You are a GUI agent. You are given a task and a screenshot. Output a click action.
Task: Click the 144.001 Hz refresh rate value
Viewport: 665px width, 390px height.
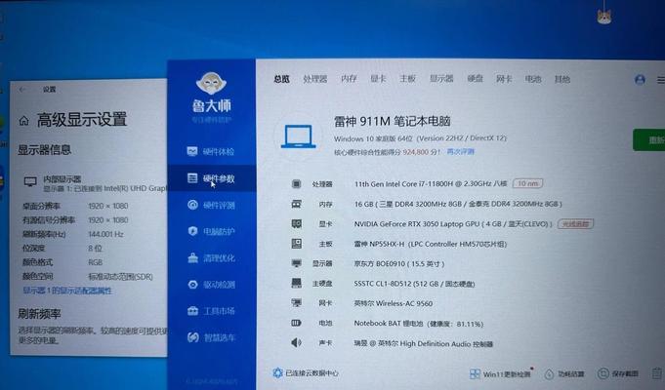[105, 234]
